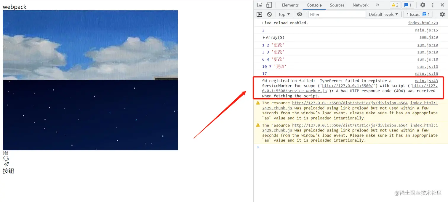Open DevTools settings gear in top bar
The width and height of the screenshot is (448, 202).
(423, 5)
